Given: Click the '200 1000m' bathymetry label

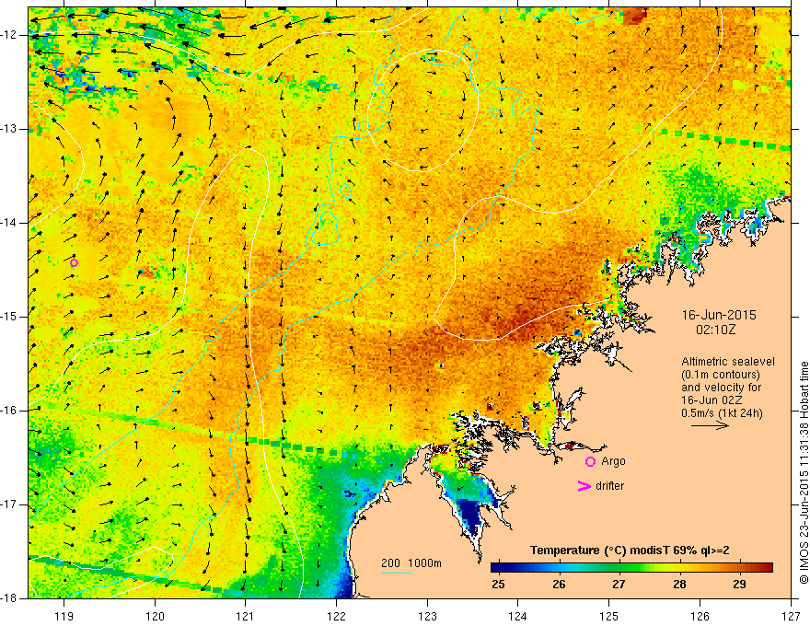Looking at the screenshot, I should point(411,563).
